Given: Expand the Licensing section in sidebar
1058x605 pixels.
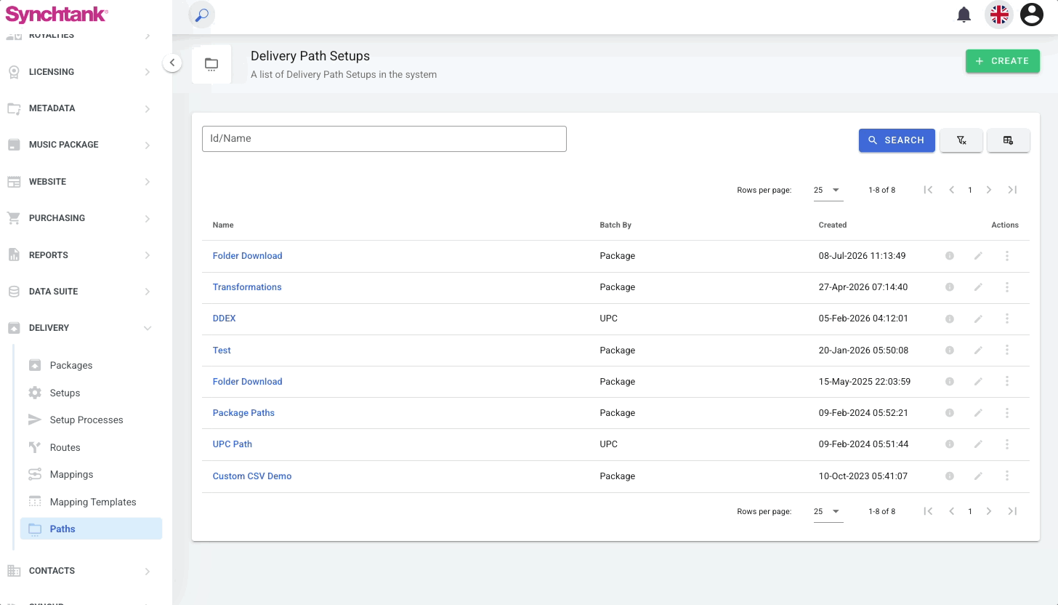Looking at the screenshot, I should pos(80,72).
